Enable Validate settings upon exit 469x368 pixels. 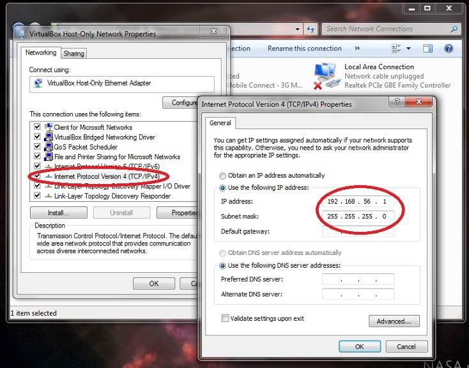pyautogui.click(x=225, y=318)
